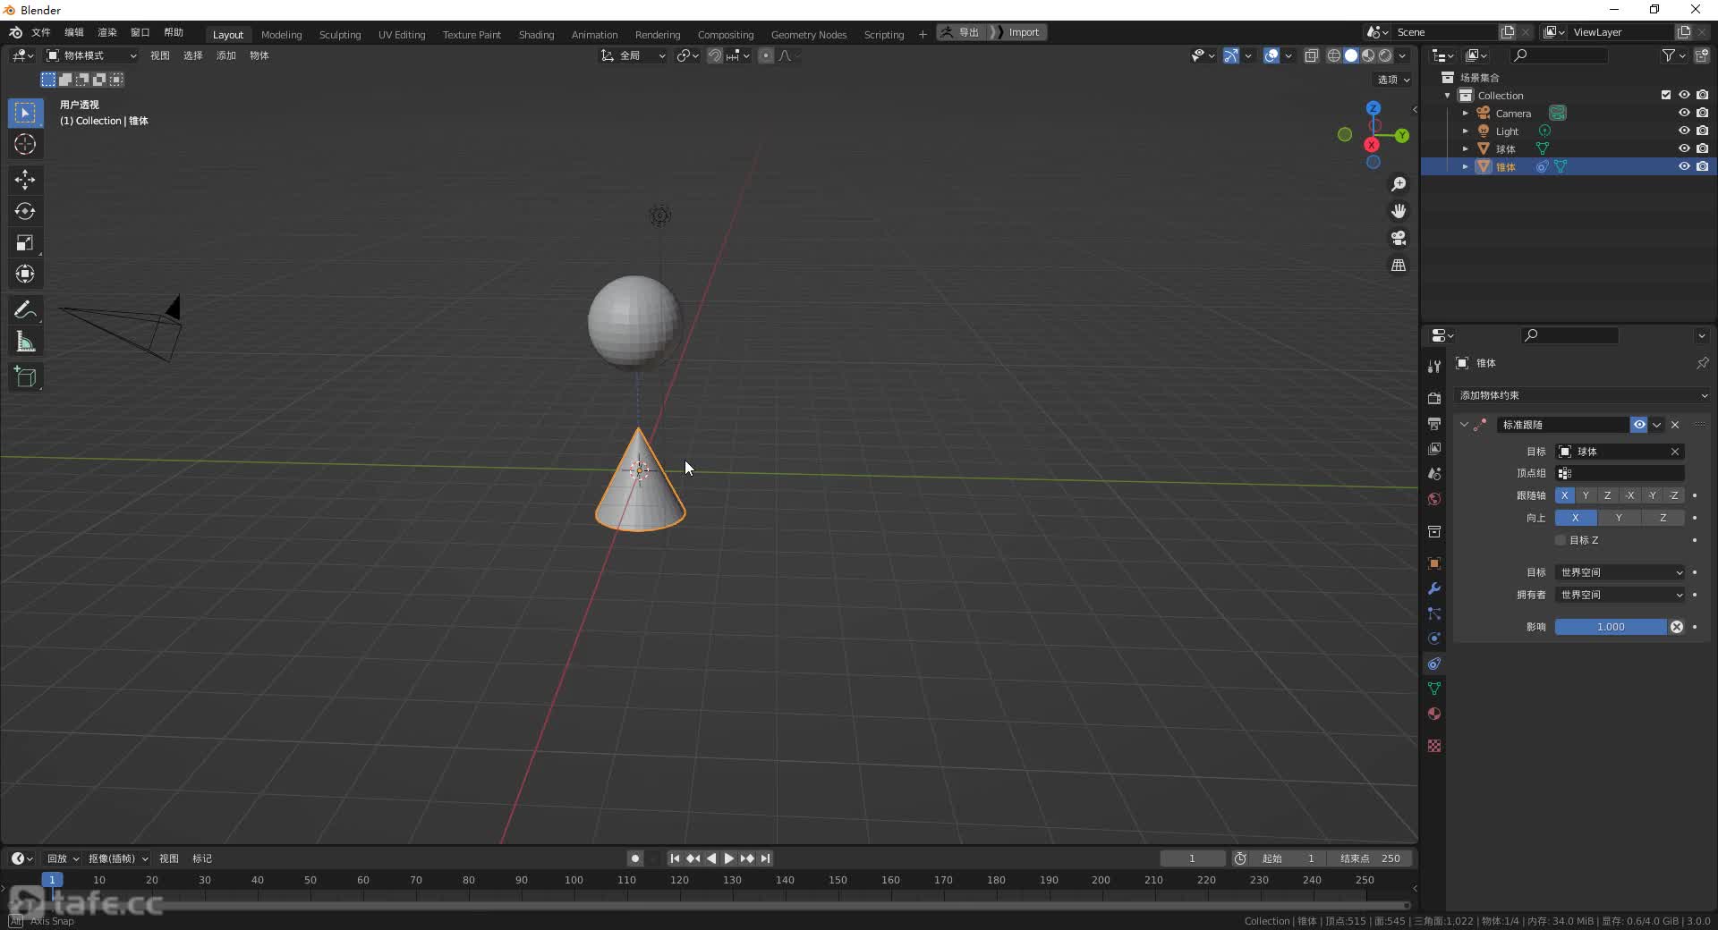Set up axis to Y

1619,518
